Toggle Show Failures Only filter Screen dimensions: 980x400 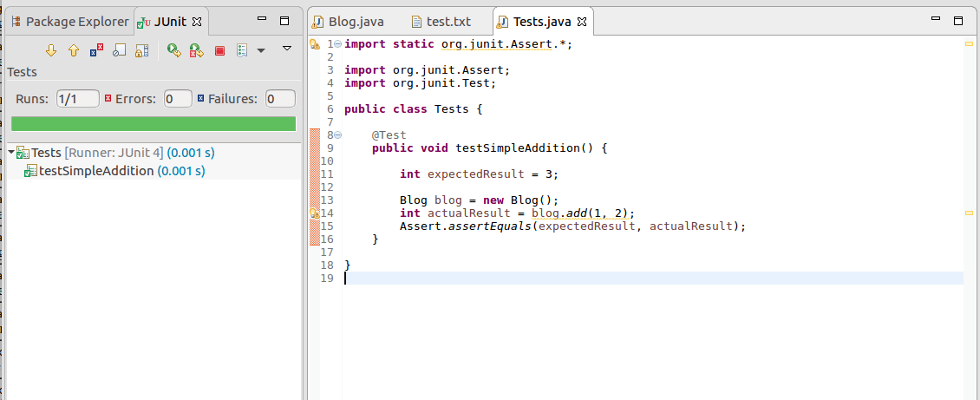(96, 50)
